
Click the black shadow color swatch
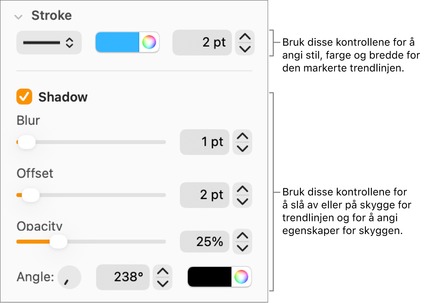point(209,277)
